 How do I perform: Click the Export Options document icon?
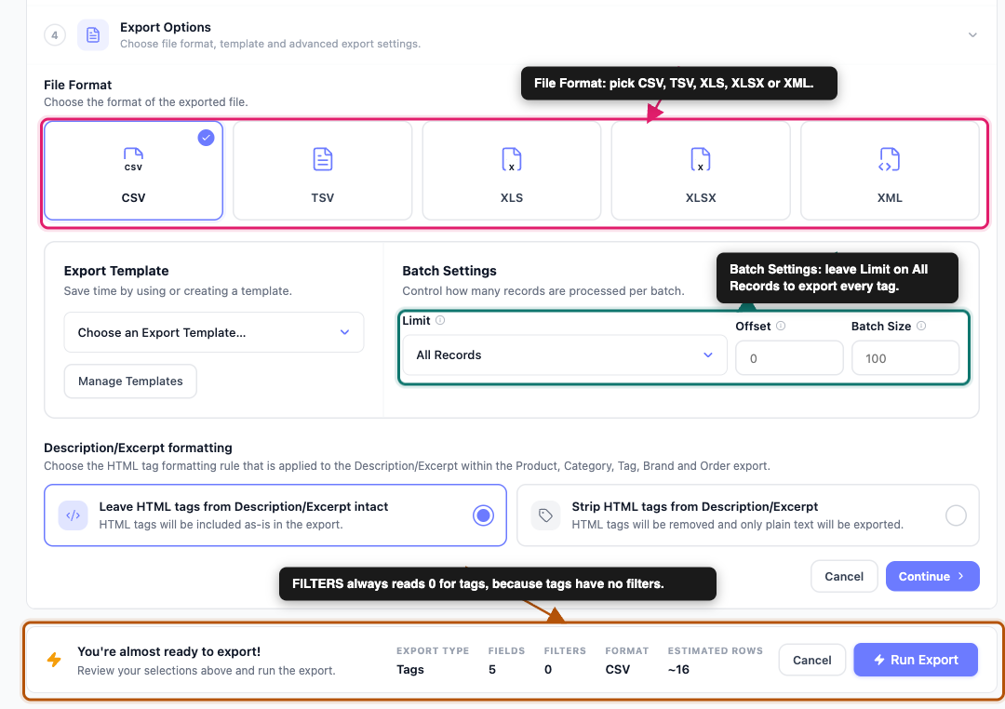(93, 34)
